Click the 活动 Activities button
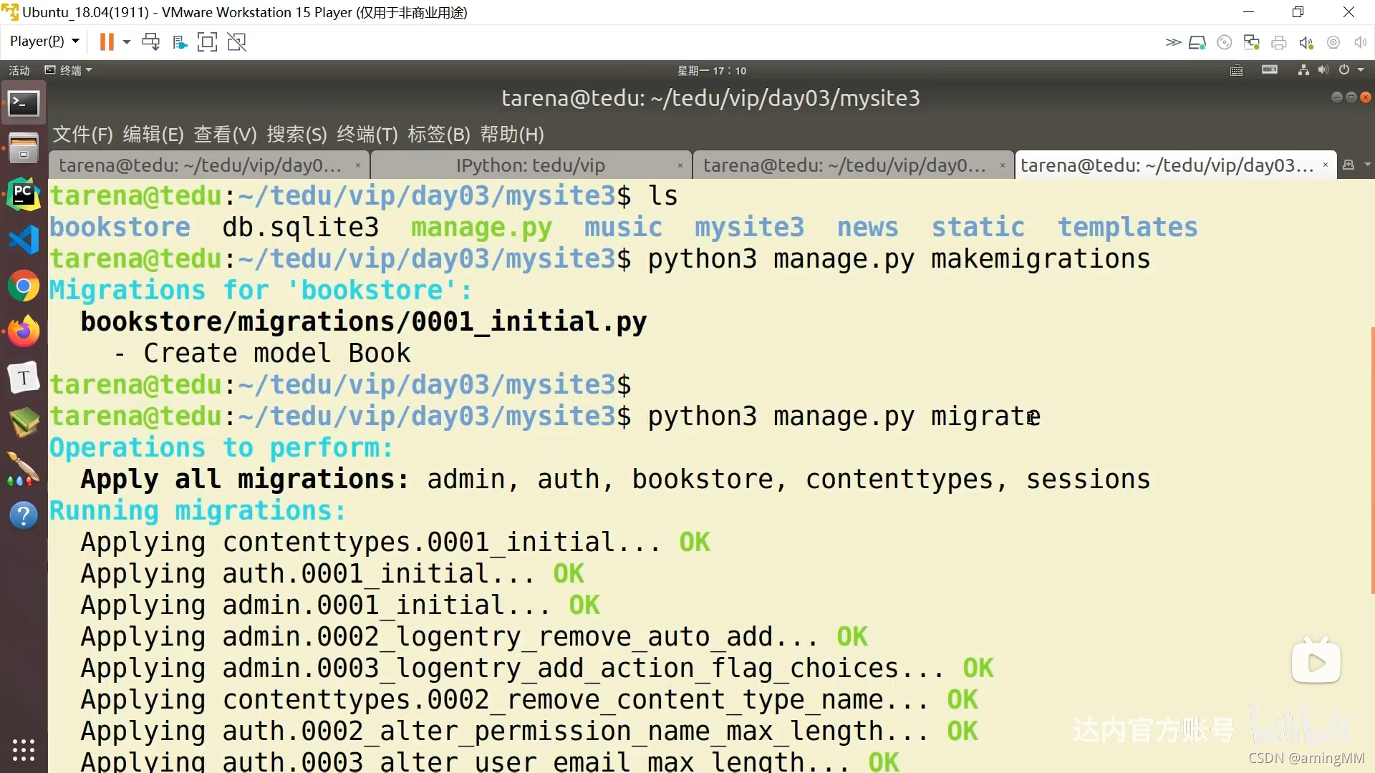 pyautogui.click(x=19, y=70)
